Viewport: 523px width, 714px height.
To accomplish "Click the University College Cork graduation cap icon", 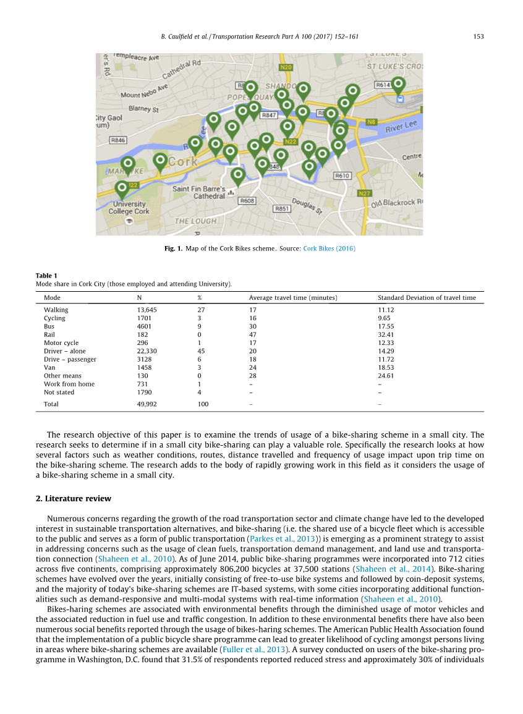I will coord(129,221).
